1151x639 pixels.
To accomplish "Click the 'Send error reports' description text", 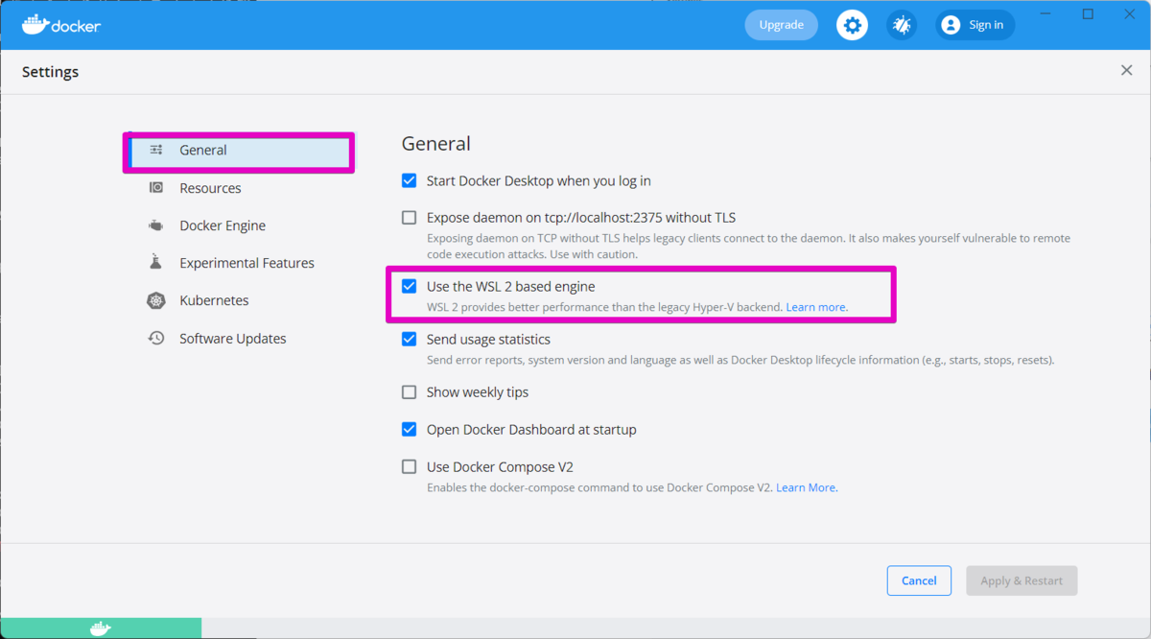I will pyautogui.click(x=740, y=360).
